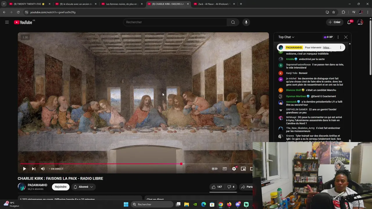Click the progress bar scrubber dot
Image resolution: width=372 pixels, height=209 pixels.
coord(181,164)
